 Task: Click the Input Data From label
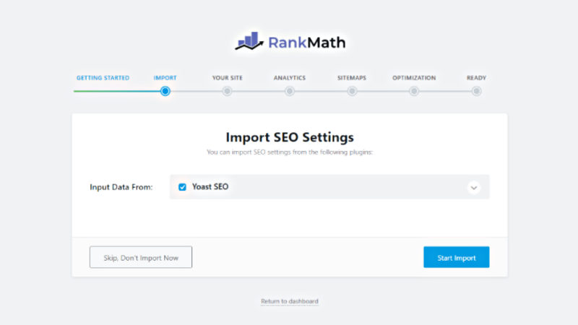(x=121, y=187)
